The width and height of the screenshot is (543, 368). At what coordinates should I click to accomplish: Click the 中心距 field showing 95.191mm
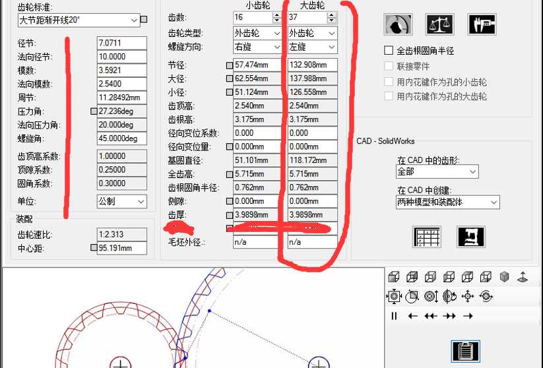pyautogui.click(x=122, y=248)
